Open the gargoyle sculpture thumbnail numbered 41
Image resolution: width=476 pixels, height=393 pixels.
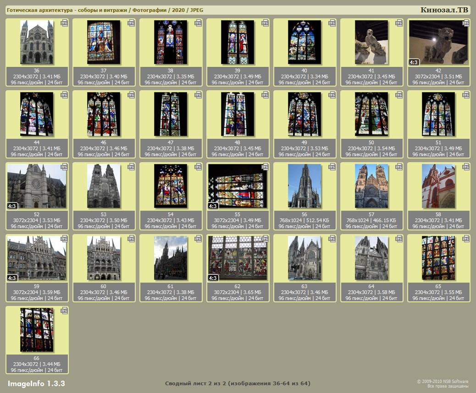[x=371, y=42]
